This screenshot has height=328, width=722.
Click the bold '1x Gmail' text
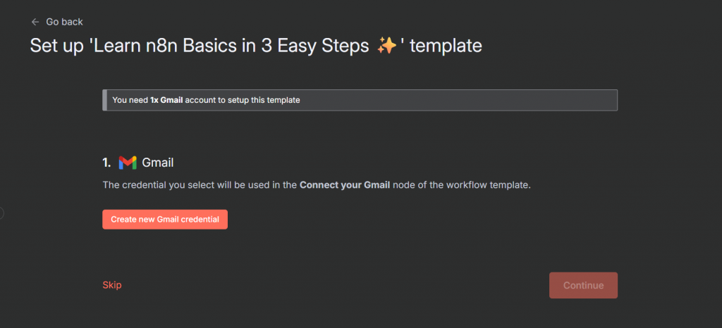coord(166,100)
